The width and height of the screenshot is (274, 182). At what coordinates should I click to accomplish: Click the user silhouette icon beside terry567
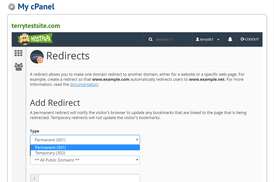197,40
